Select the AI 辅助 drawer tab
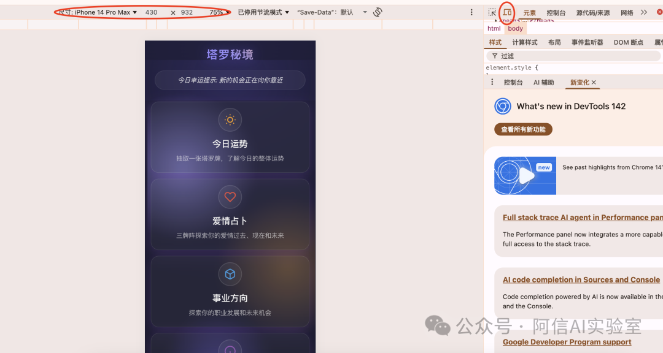The image size is (663, 353). coord(543,82)
